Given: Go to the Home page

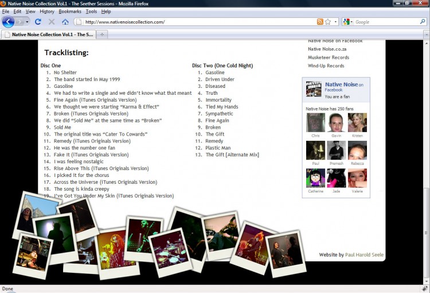Looking at the screenshot, I should pyautogui.click(x=65, y=22).
